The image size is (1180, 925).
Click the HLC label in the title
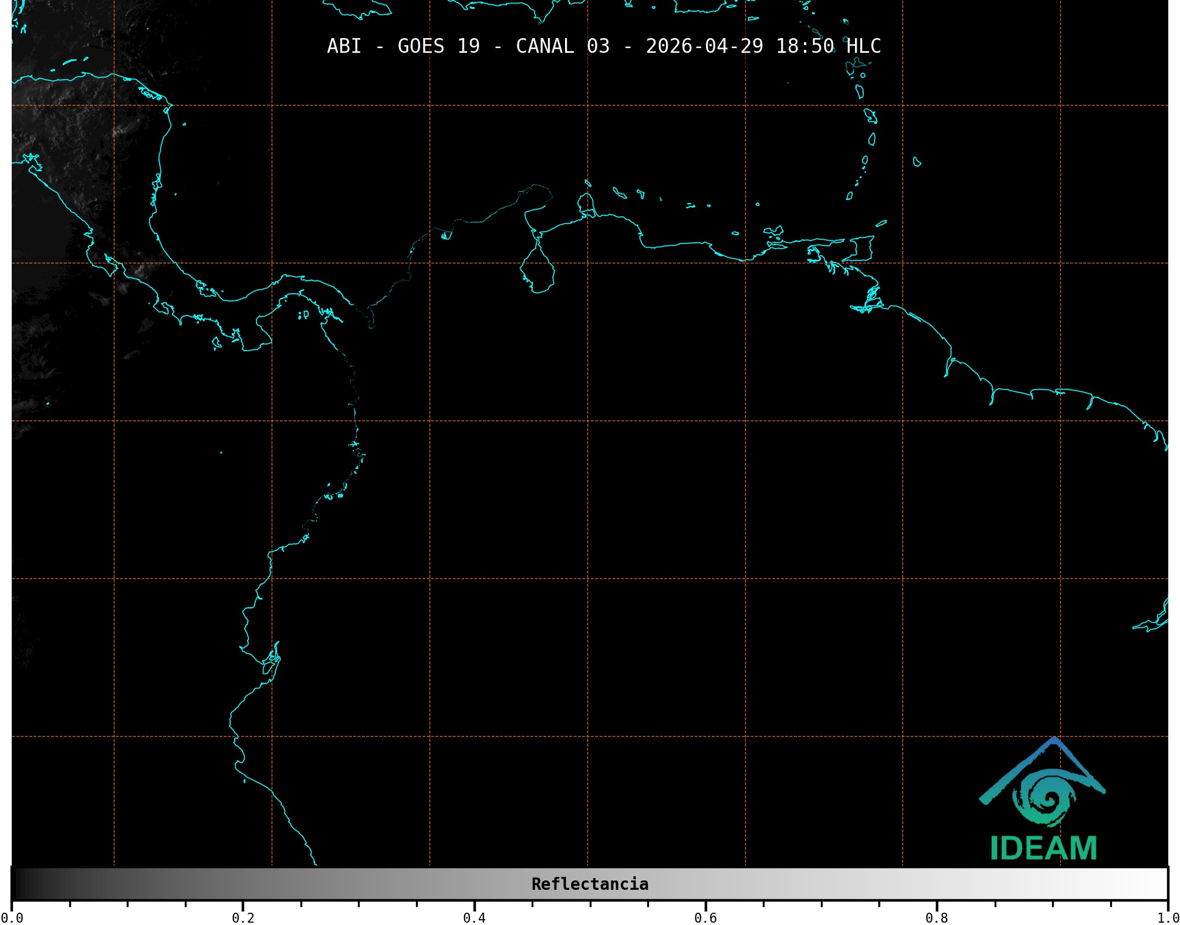[863, 46]
